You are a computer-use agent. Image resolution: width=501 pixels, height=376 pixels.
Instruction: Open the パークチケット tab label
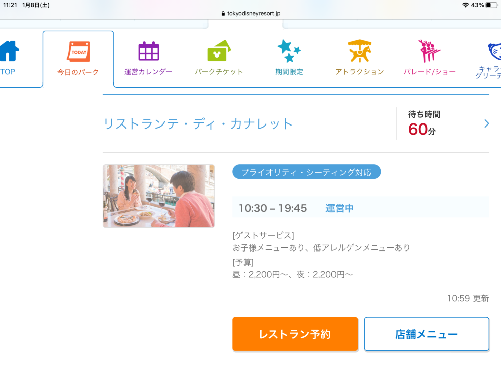coord(219,72)
